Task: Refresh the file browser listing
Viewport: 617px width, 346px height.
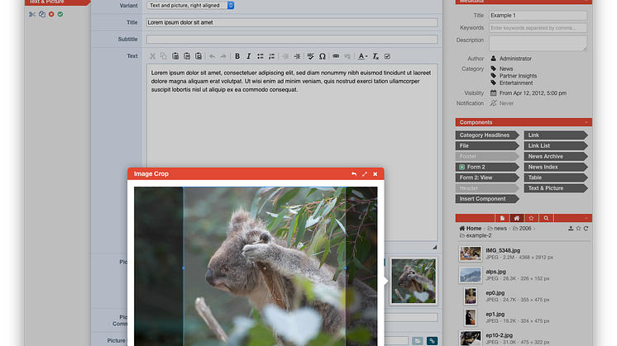Action: [586, 228]
